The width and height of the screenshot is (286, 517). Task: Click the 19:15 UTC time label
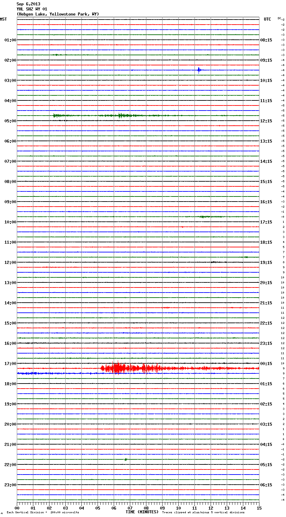click(266, 263)
